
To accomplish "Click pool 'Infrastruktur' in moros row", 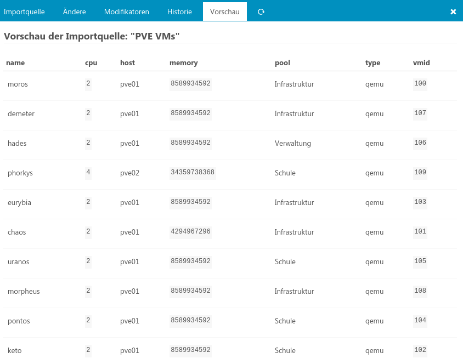I will point(294,84).
